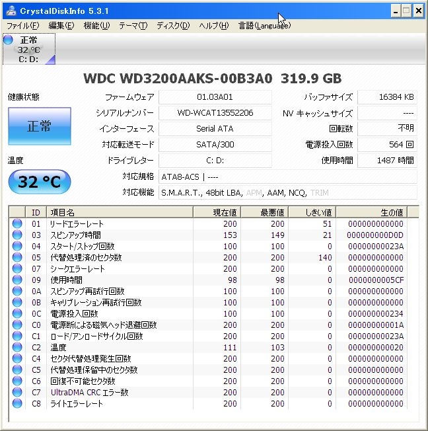Click status orb for C0 row

click(x=17, y=325)
